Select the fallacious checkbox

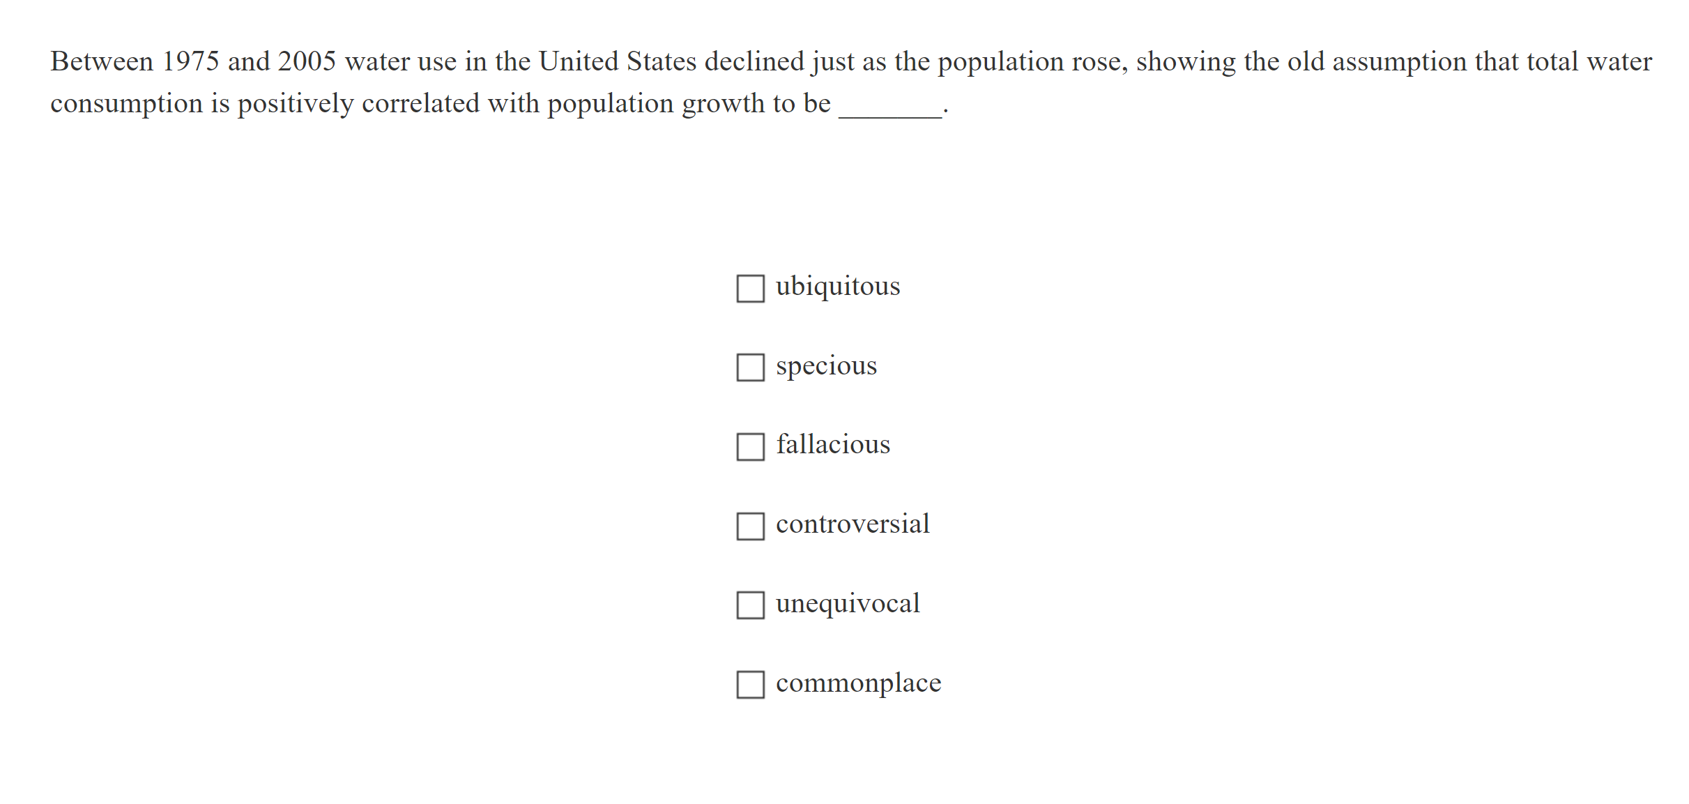pos(750,447)
